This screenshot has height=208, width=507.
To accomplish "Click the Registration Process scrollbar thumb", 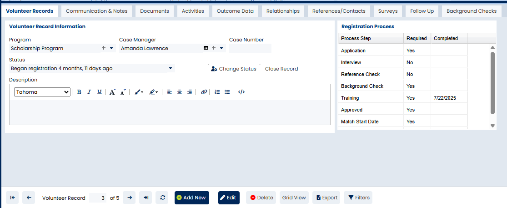I will click(x=492, y=83).
